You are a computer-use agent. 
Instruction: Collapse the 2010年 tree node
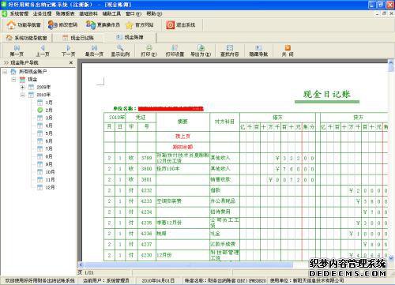[23, 95]
